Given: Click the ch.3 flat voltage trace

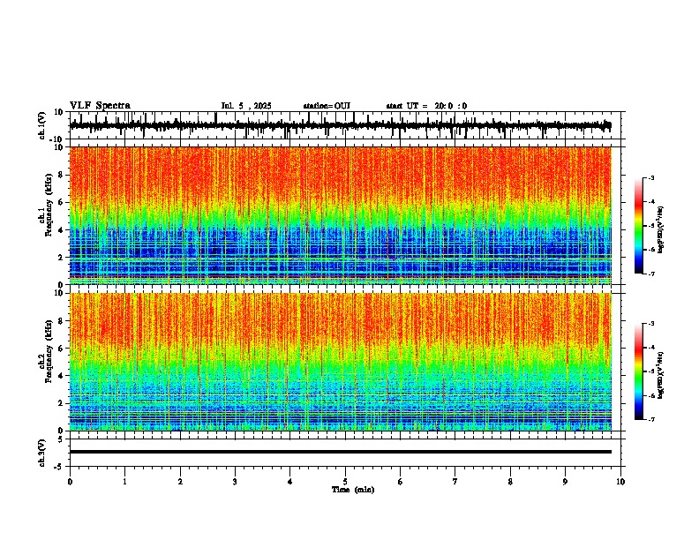Looking at the screenshot, I should pos(341,452).
